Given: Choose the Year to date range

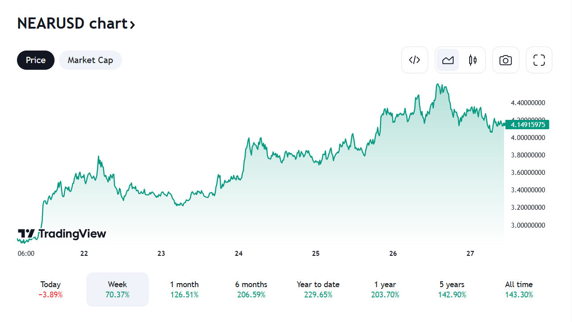Looking at the screenshot, I should [318, 289].
